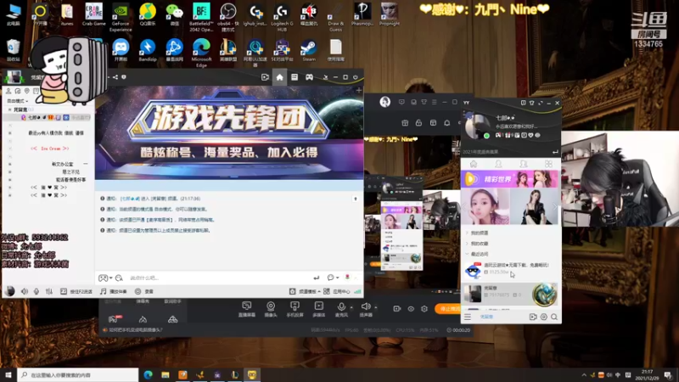Select the 摄像头 camera source
This screenshot has width=679, height=382.
pos(271,309)
